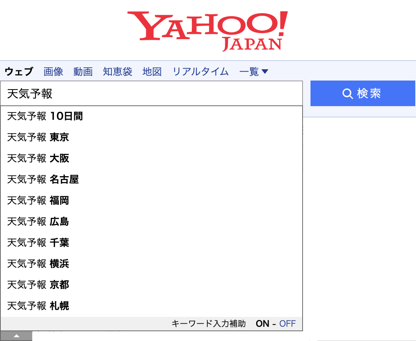Open the 地図 tab

point(152,72)
